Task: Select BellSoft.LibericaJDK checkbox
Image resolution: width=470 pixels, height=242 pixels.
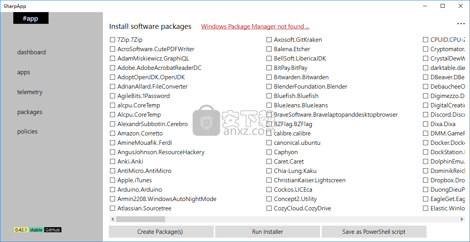Action: (x=269, y=59)
